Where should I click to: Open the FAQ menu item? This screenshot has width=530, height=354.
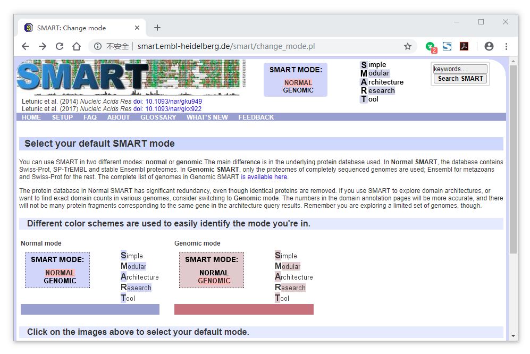click(90, 117)
